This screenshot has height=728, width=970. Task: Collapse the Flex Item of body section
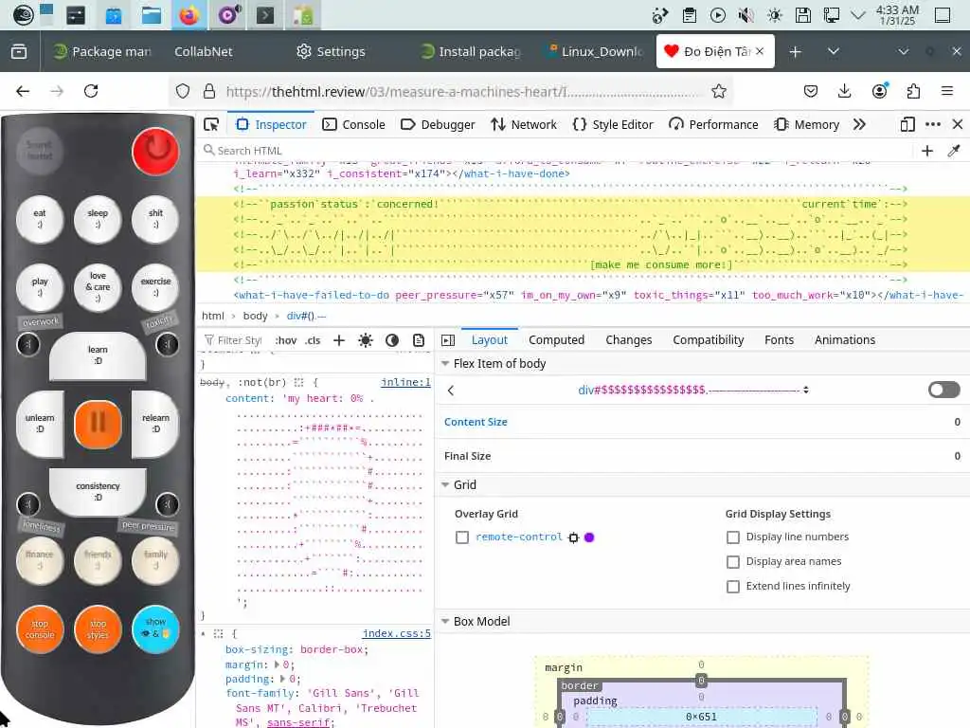click(445, 363)
